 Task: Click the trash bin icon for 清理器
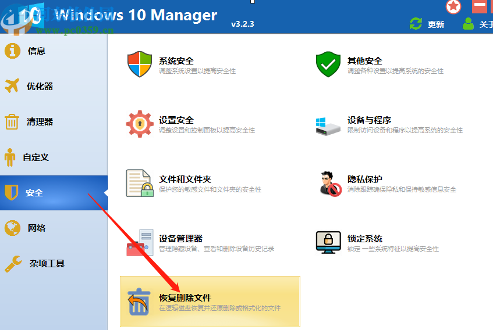click(x=12, y=121)
